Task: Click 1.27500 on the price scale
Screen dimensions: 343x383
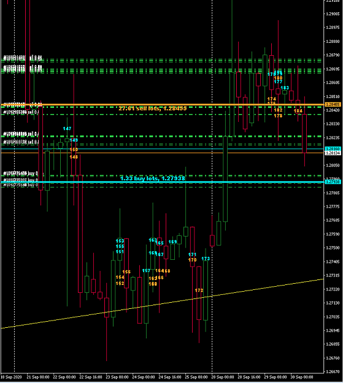Action: pyautogui.click(x=333, y=248)
